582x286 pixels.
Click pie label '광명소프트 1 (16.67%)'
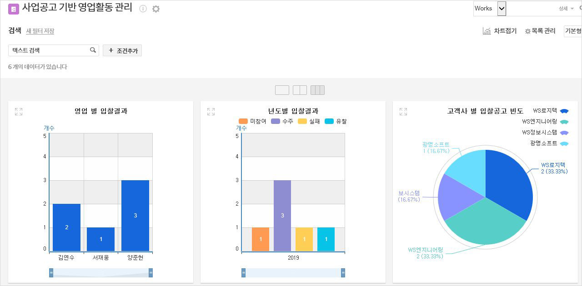point(436,148)
